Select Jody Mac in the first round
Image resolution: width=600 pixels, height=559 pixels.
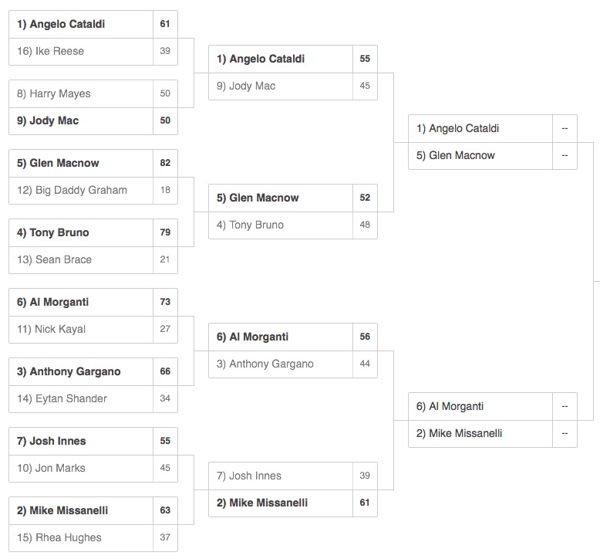click(x=93, y=120)
